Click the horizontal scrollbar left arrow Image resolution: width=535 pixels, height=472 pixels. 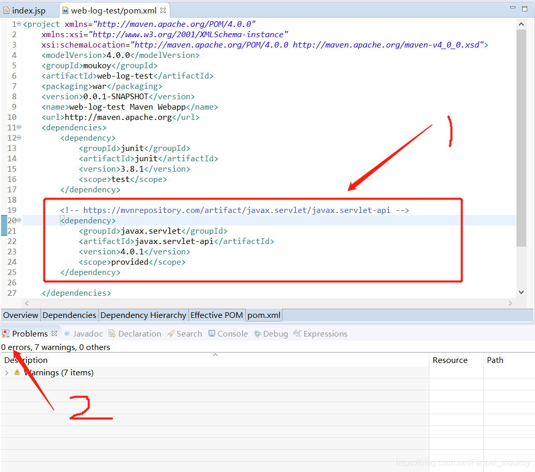pos(26,303)
